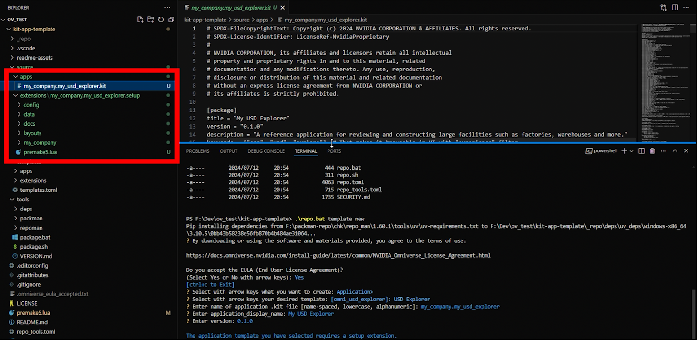Open terminal launch profile dropdown arrow

point(632,151)
